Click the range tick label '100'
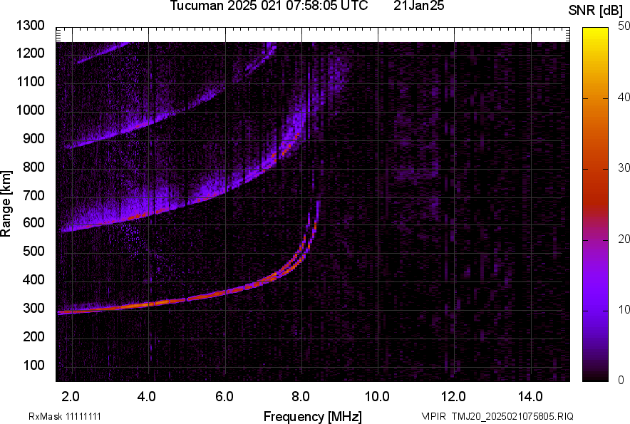Viewport: 630px width, 424px height. point(33,365)
